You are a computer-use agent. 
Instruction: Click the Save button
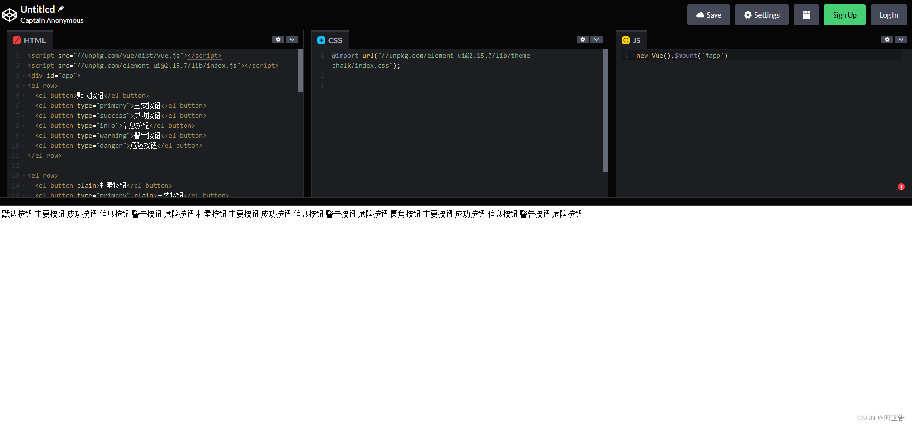(708, 15)
